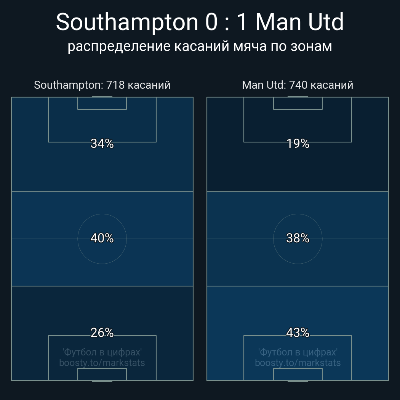
Task: Click Man Utd's 43% defensive zone label
Action: click(298, 333)
